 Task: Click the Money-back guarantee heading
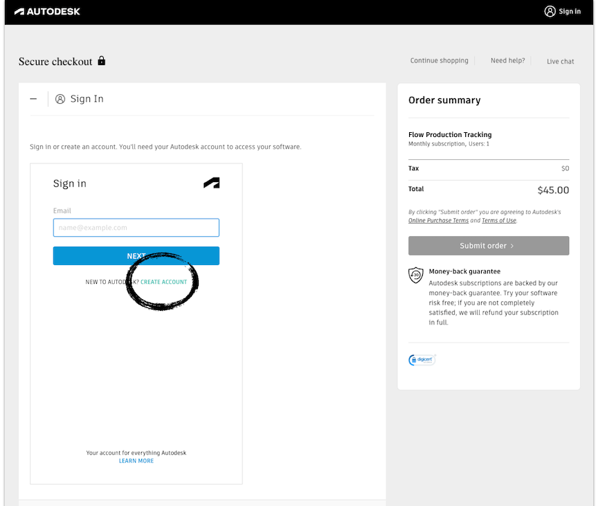click(x=464, y=271)
